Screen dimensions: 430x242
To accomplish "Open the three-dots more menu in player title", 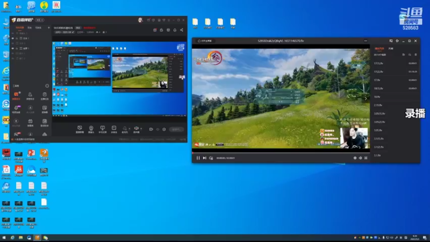I will 365,41.
